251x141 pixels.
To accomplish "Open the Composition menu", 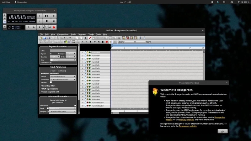I will pos(63,34).
